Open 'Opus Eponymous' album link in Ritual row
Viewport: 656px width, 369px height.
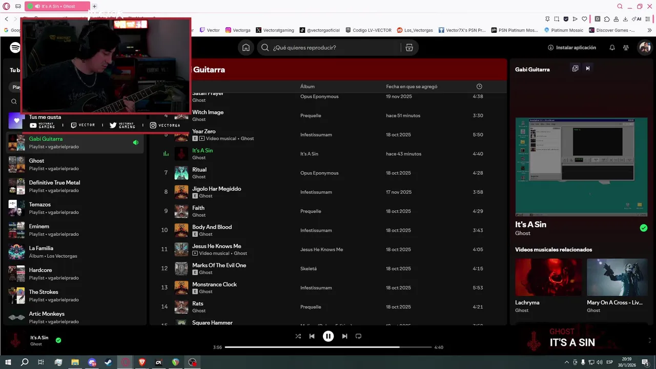(x=319, y=173)
